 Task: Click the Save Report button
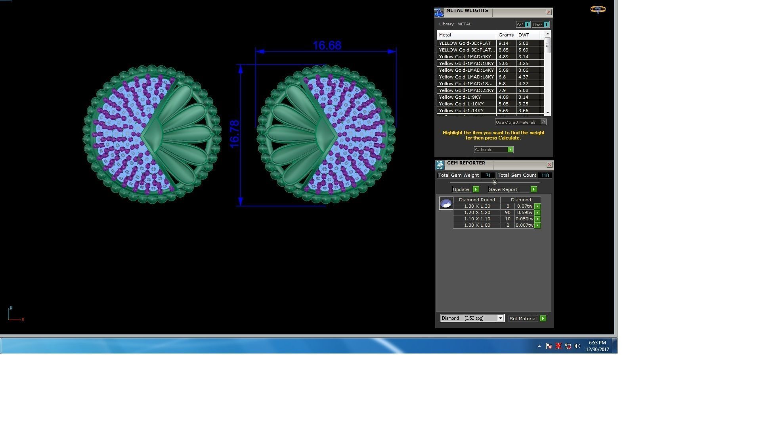(x=512, y=189)
